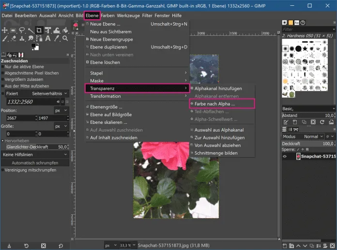
Task: Select the Move tool
Action: 5,30
